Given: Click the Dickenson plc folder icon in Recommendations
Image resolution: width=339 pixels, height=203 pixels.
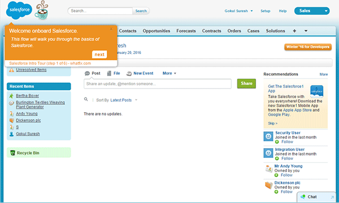Looking at the screenshot, I should 268,185.
